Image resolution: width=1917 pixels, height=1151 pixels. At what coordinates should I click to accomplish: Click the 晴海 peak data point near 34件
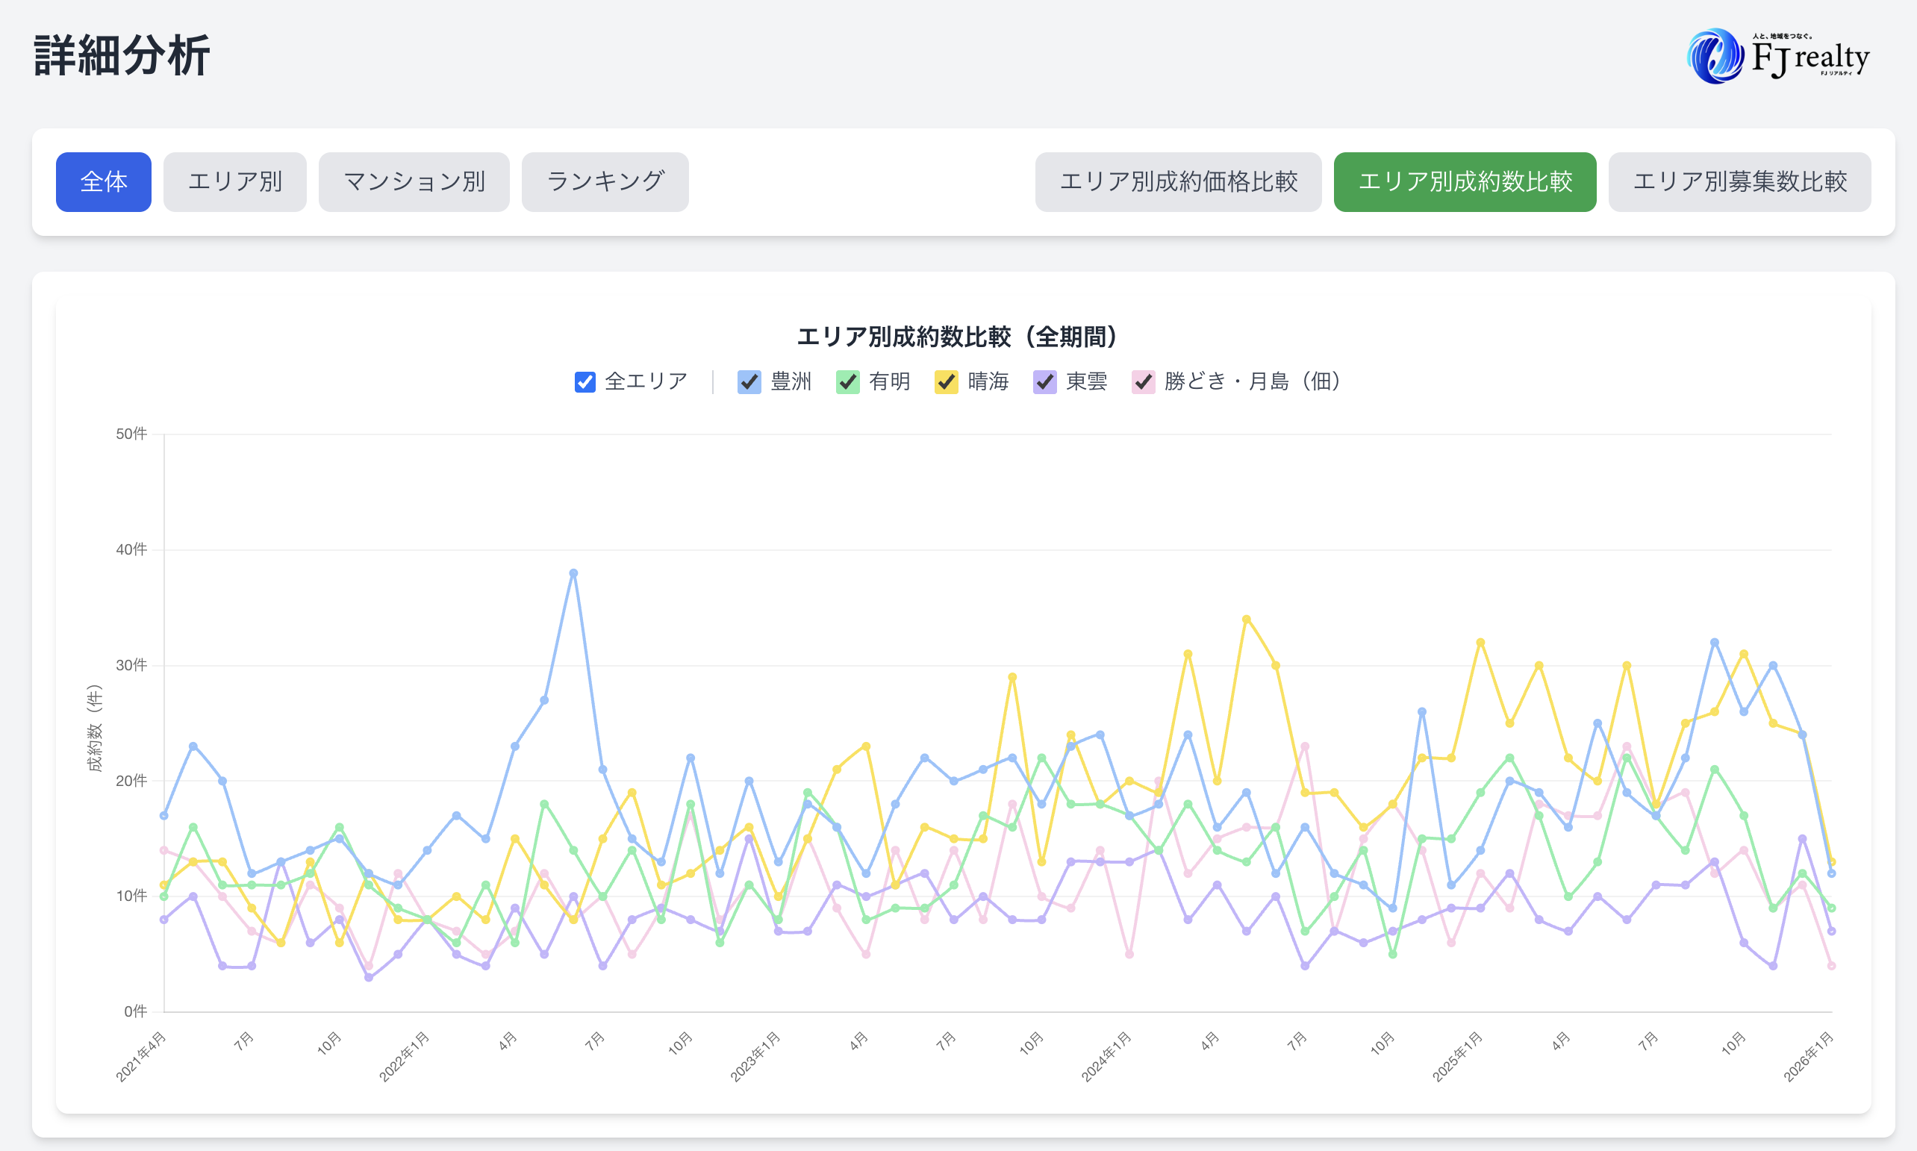pos(1246,619)
